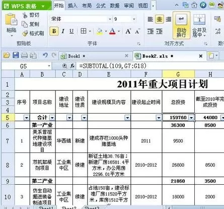Click the print preview icon
This screenshot has height=209, width=224.
(33, 55)
